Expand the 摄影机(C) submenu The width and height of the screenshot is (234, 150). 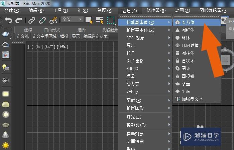pyautogui.click(x=145, y=125)
